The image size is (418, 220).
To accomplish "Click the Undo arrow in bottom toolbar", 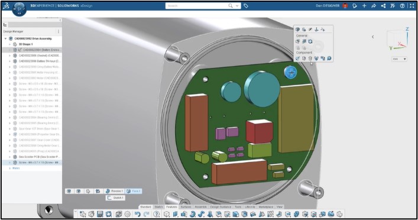I will point(137,214).
